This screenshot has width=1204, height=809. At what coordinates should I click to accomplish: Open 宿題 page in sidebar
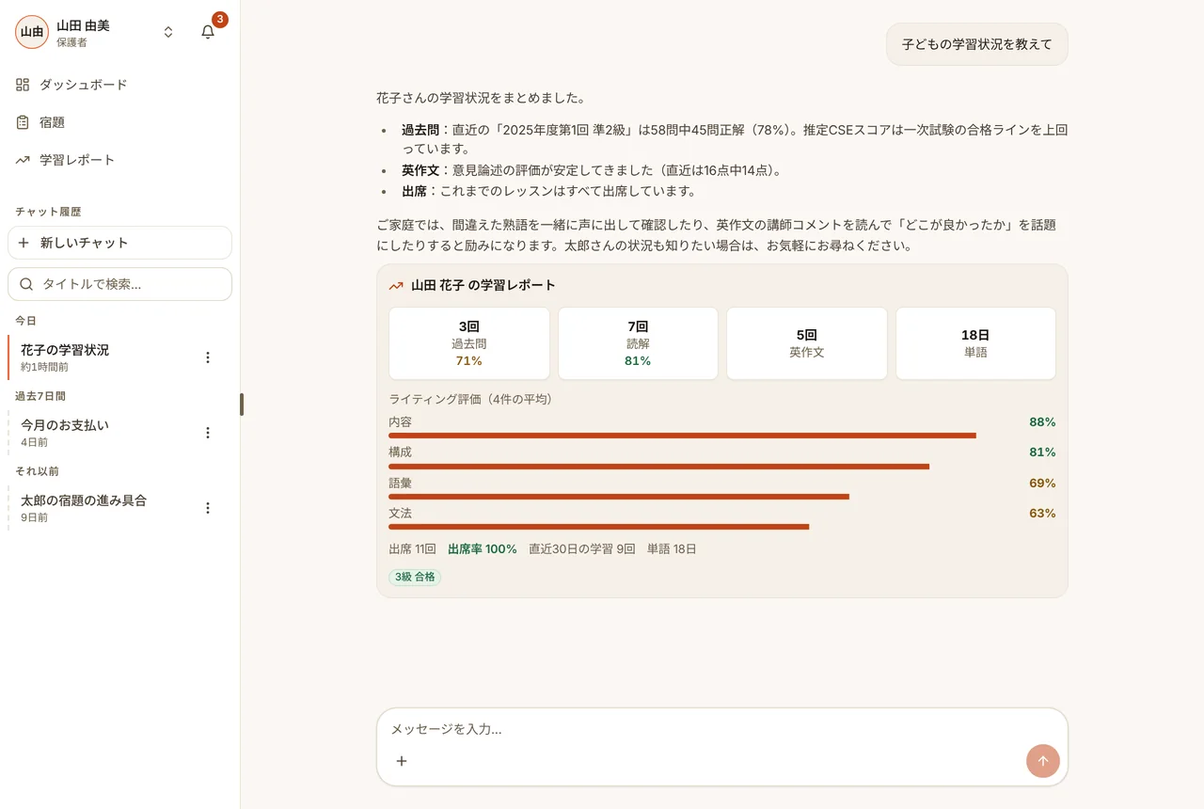tap(119, 122)
